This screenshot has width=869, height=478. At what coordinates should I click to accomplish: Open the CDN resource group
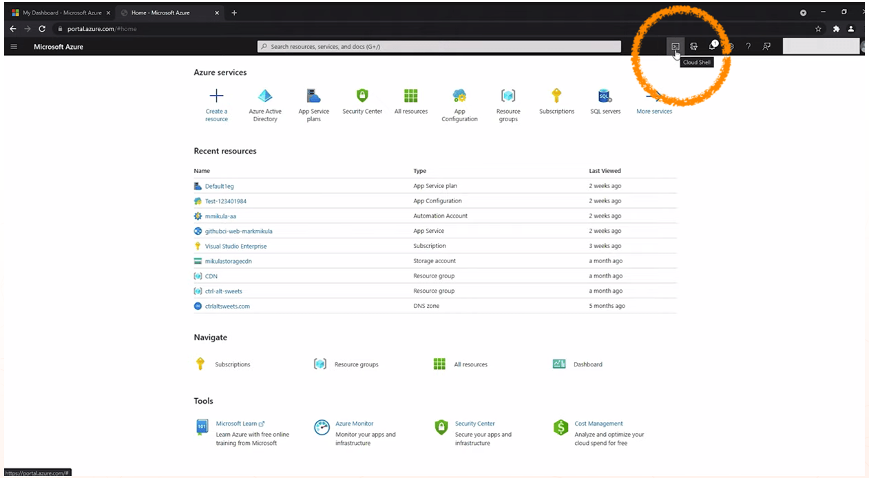point(211,276)
